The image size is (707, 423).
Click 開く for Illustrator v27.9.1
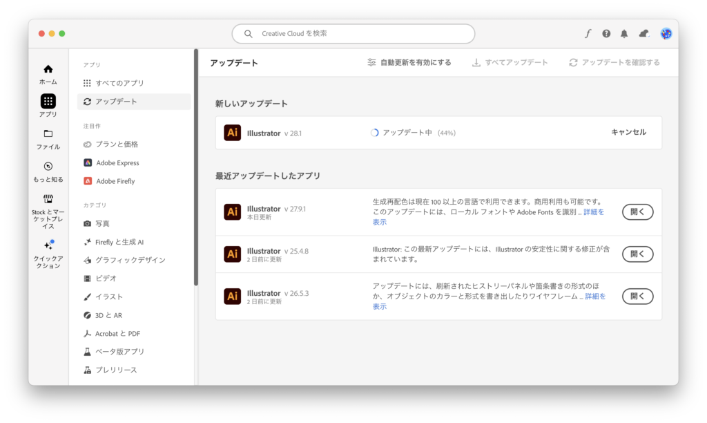[637, 211]
